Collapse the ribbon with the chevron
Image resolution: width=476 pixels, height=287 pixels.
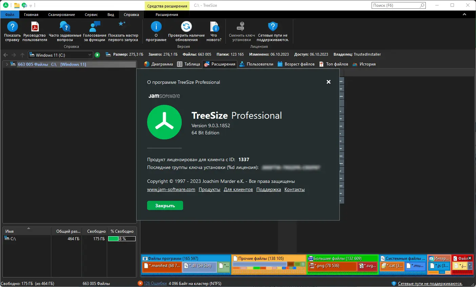464,15
